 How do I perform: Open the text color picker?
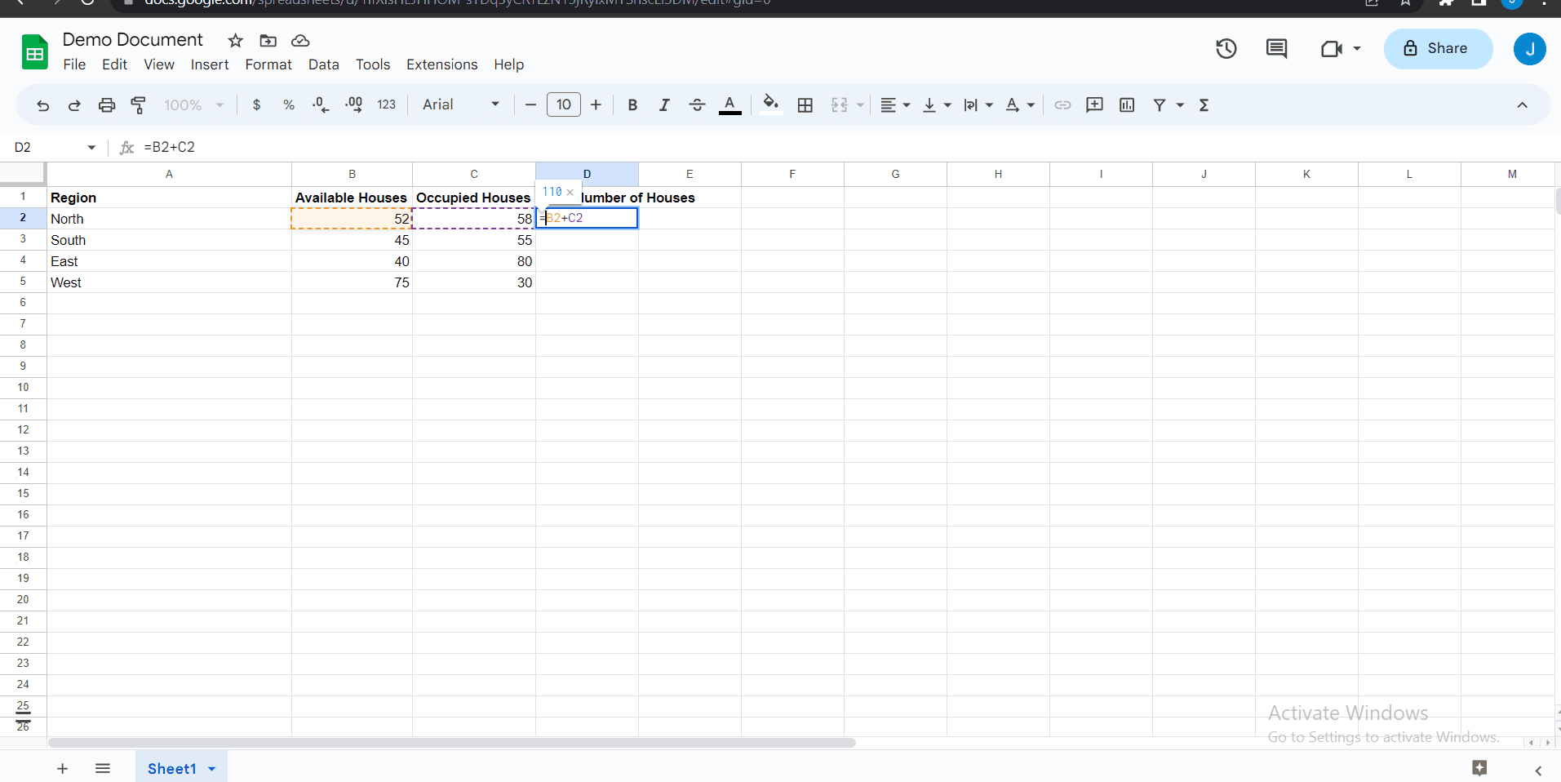[730, 104]
